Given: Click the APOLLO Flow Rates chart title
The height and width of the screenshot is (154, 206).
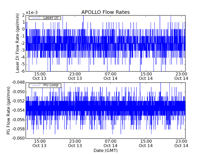Looking at the screenshot, I should [106, 12].
